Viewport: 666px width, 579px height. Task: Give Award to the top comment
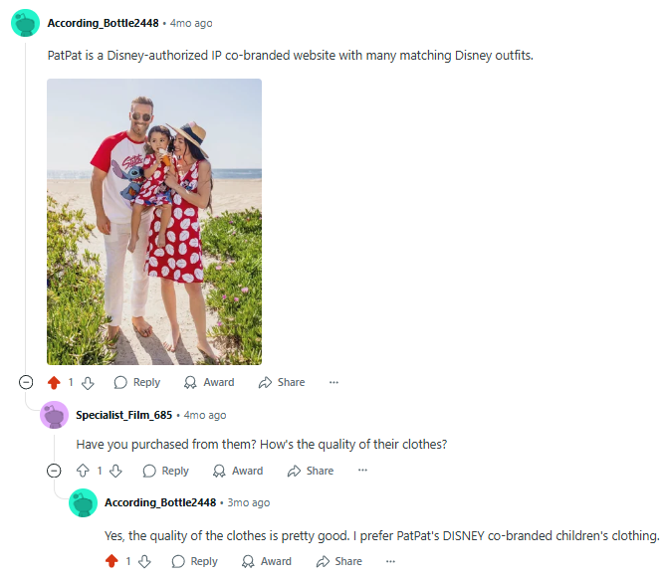(x=209, y=382)
